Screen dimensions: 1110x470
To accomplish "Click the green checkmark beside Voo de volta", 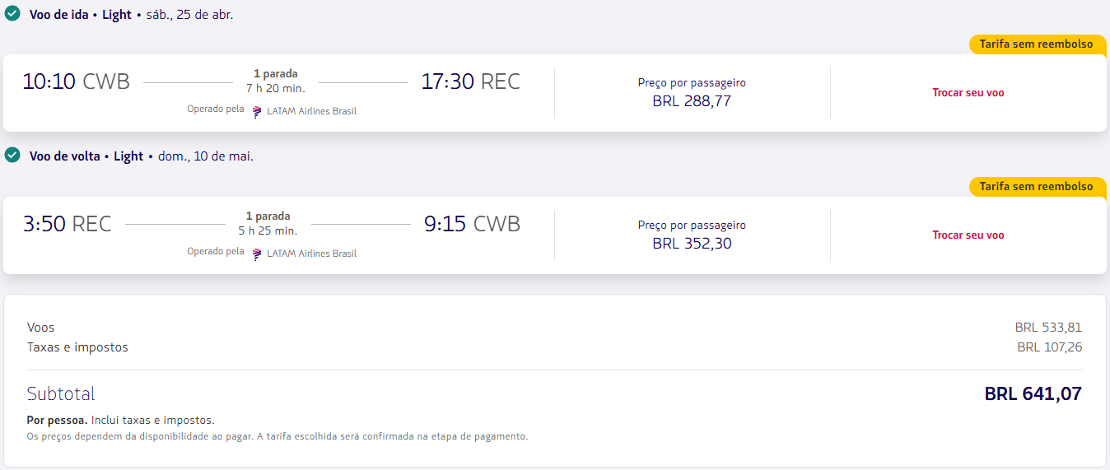I will [x=12, y=155].
